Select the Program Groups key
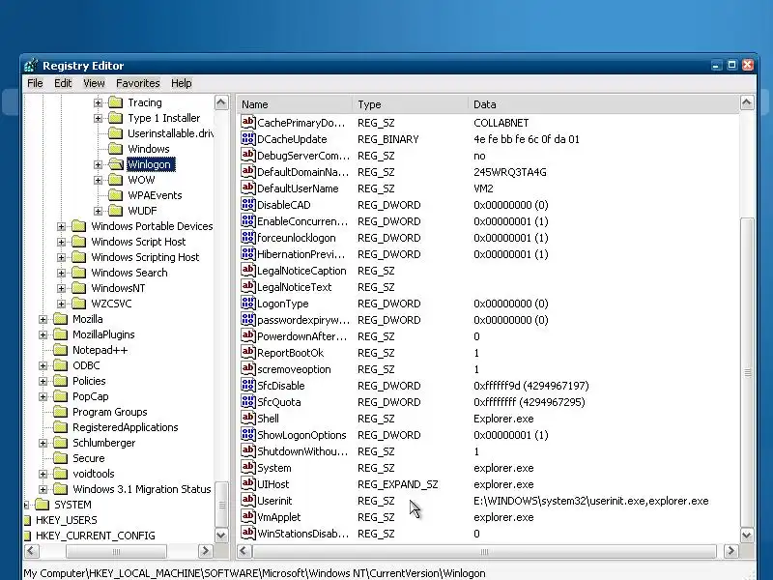773x580 pixels. [x=110, y=412]
